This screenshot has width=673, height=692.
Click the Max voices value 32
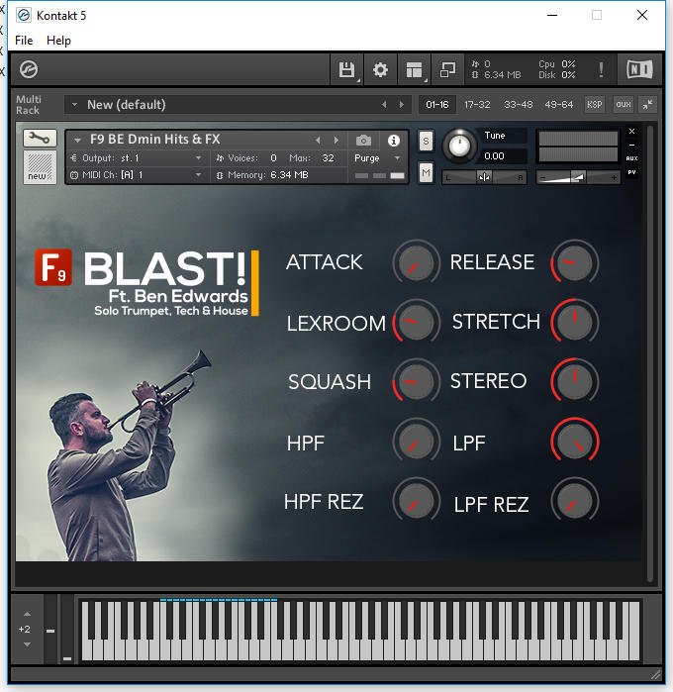coord(328,158)
